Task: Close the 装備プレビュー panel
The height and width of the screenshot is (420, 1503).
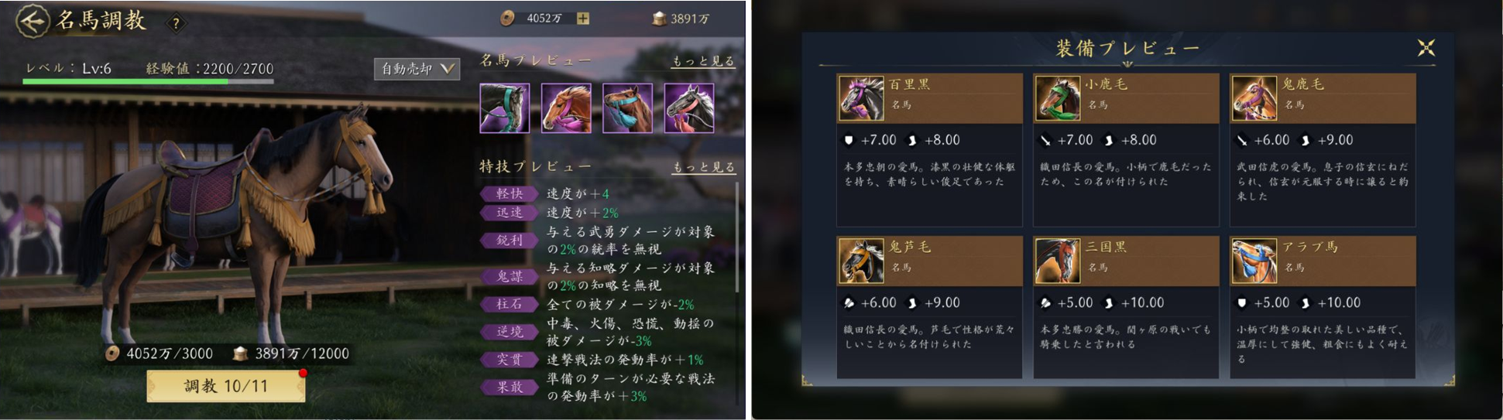Action: [x=1426, y=48]
